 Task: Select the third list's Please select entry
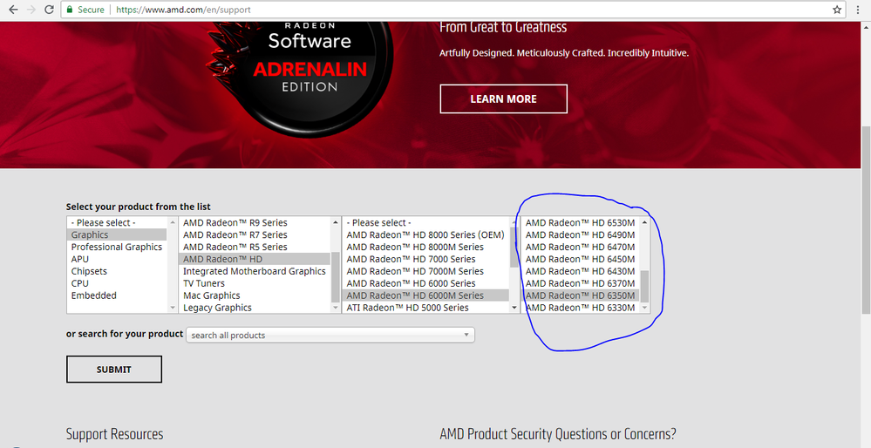click(425, 222)
